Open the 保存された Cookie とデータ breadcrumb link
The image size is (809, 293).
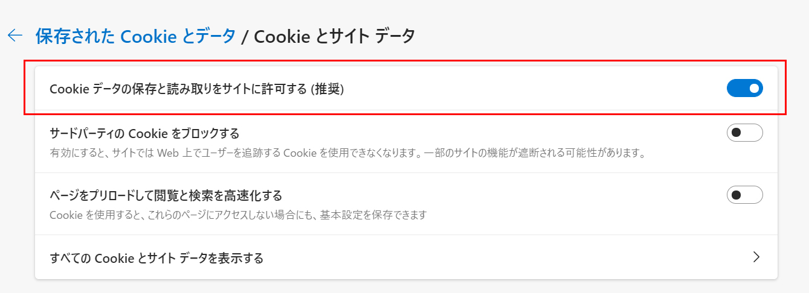click(135, 36)
